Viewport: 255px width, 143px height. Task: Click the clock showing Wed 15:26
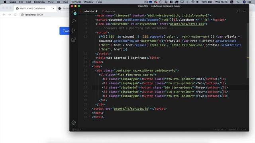(x=221, y=2)
